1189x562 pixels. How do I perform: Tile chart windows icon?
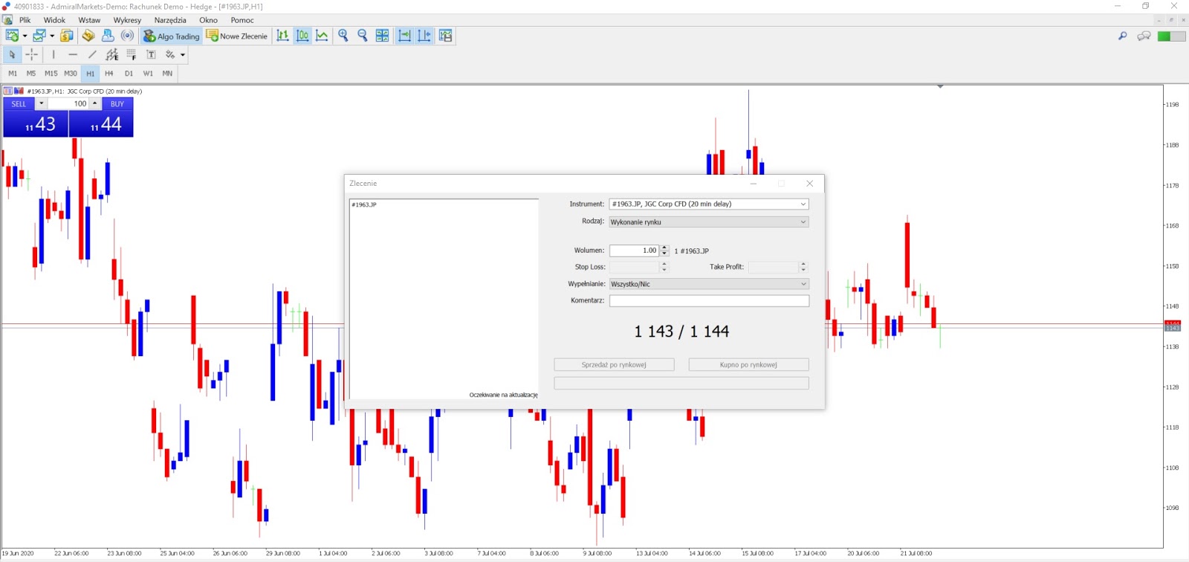(x=382, y=36)
